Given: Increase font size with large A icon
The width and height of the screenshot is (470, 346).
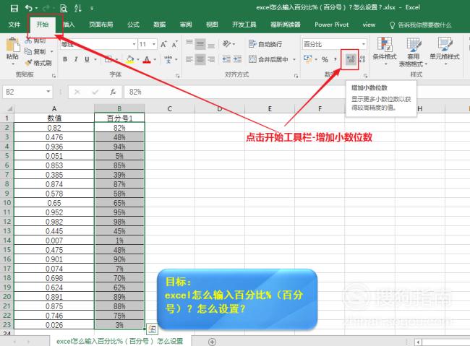Looking at the screenshot, I should click(x=163, y=44).
